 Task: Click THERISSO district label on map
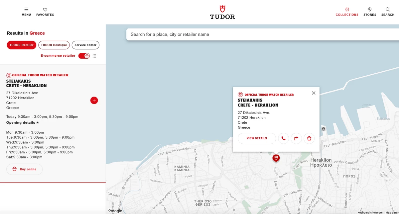click(203, 203)
